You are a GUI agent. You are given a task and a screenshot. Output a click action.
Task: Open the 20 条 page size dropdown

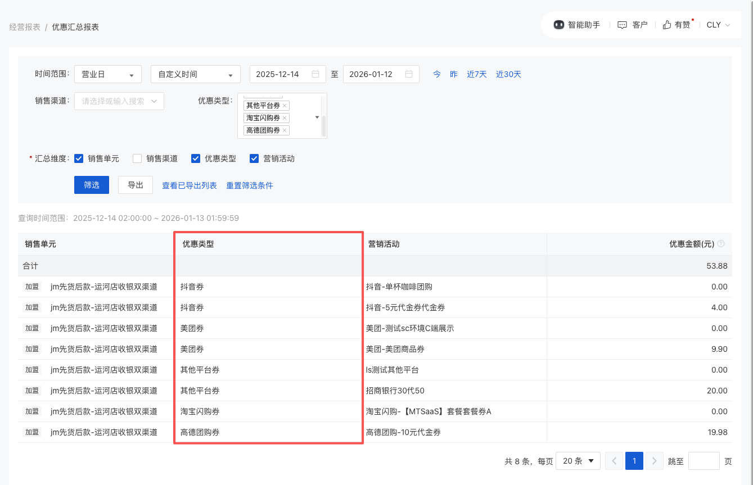(578, 461)
